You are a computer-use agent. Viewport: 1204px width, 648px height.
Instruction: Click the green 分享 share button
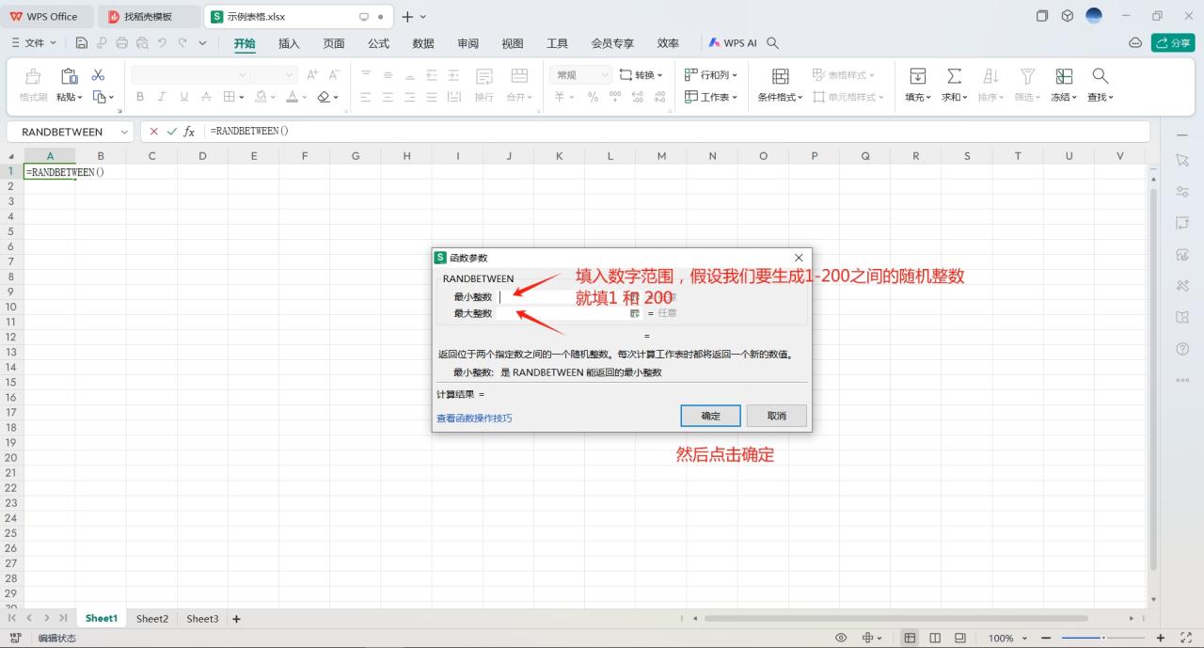[1173, 43]
